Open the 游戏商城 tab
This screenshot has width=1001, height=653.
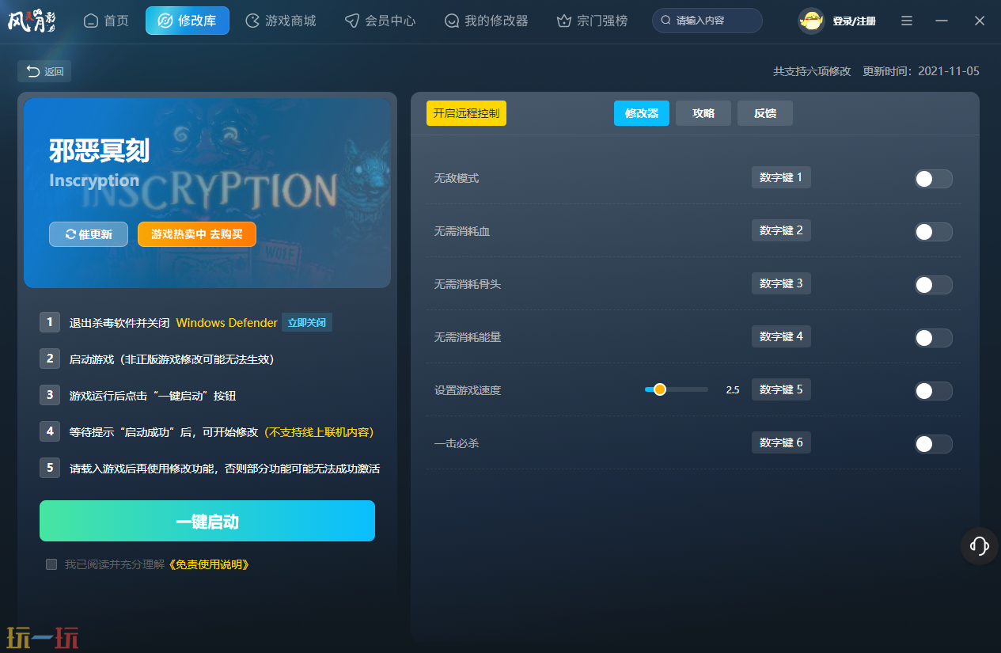coord(280,21)
